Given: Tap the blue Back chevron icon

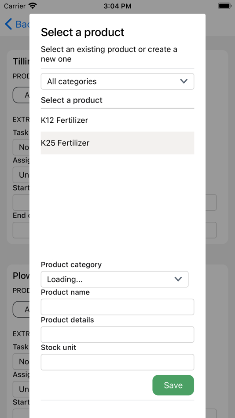Looking at the screenshot, I should click(x=8, y=24).
